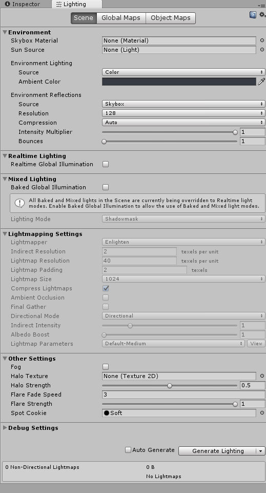Click Generate Lighting button
266x493 pixels.
point(218,451)
